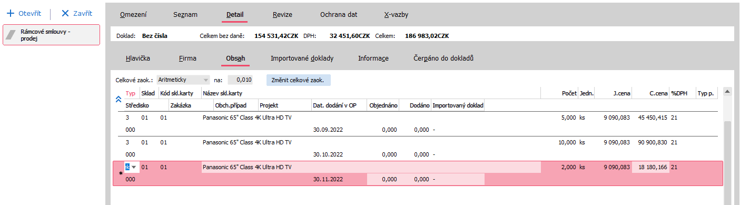
Task: Open the Ochrana dat tab
Action: [x=339, y=15]
